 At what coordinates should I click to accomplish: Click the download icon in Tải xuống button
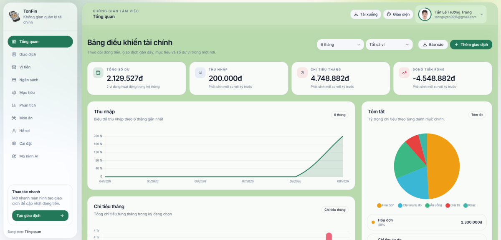click(x=356, y=14)
